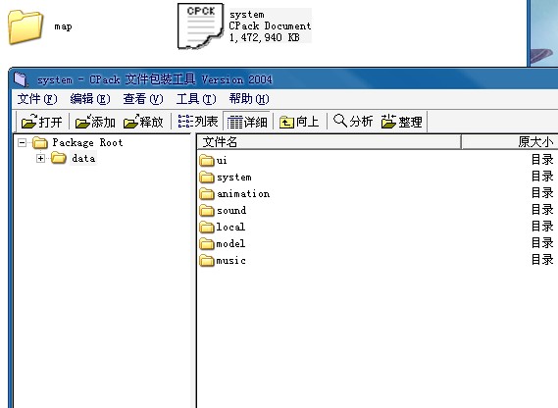
Task: Click the 'map' folder name in Explorer
Action: point(63,26)
